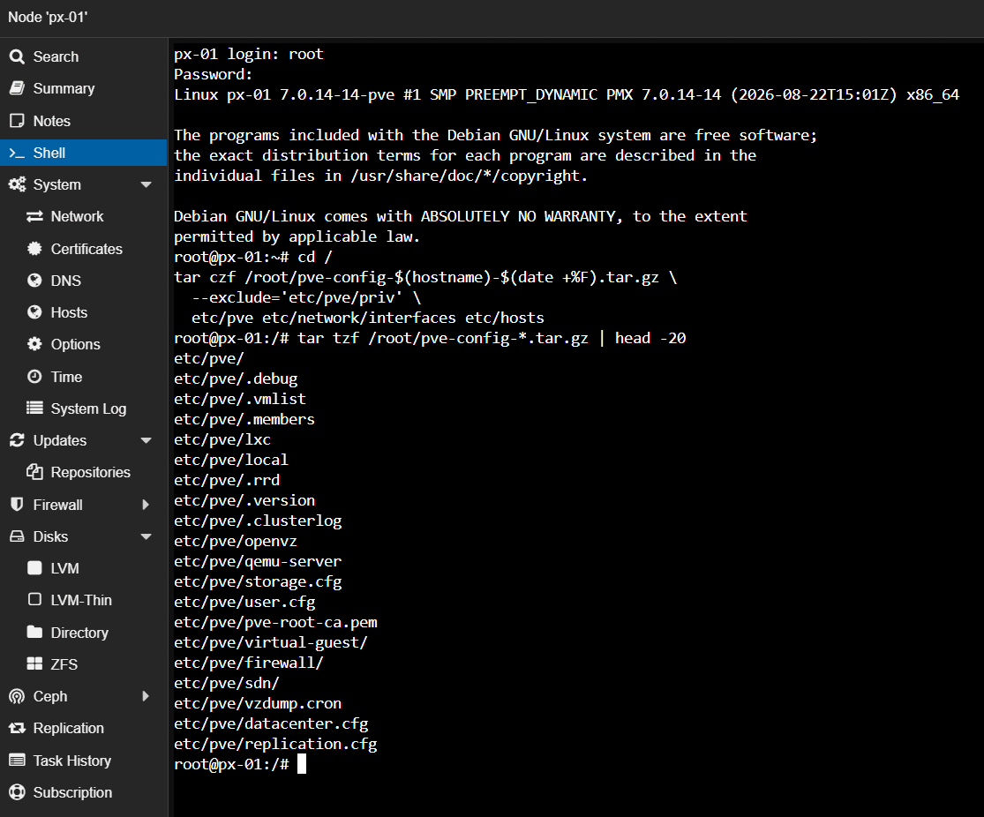Open the Summary menu item
The height and width of the screenshot is (817, 984).
click(x=84, y=88)
